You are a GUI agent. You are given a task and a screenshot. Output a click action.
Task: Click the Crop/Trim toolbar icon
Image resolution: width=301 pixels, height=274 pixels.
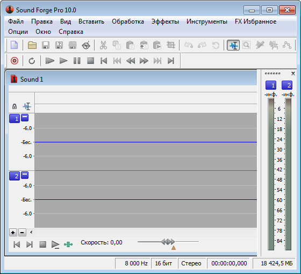(170, 45)
